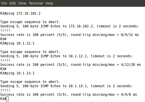Image resolution: width=145 pixels, height=102 pixels.
Task: Click the success rate line showing 4/12/28 ms
Action: point(70,65)
